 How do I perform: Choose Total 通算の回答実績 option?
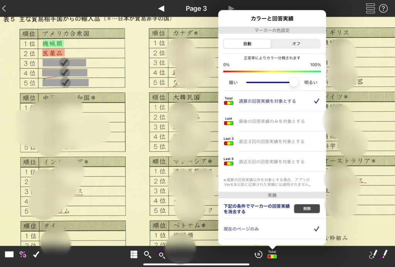tap(272, 101)
